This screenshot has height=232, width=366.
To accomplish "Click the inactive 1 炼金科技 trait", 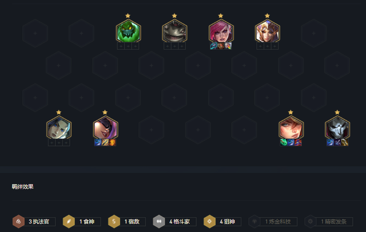I will coord(273,222).
